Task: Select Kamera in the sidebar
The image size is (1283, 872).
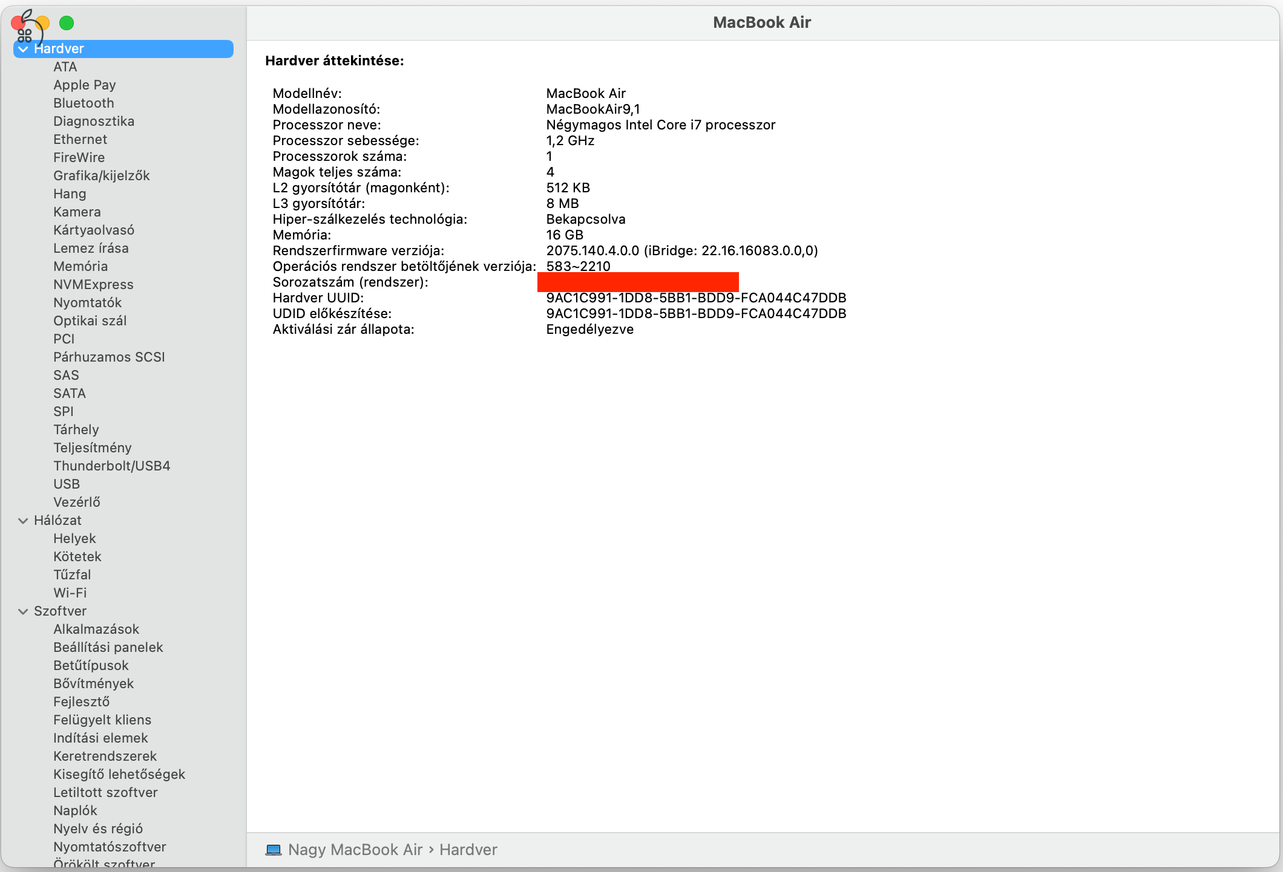Action: pos(77,212)
